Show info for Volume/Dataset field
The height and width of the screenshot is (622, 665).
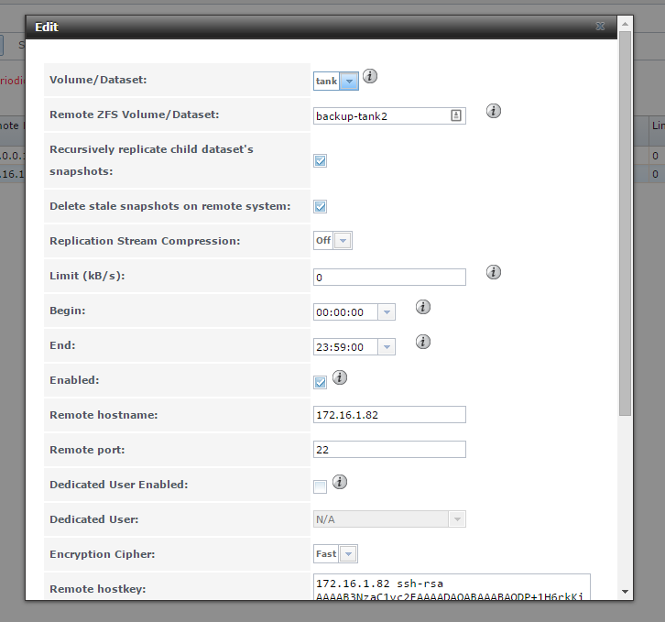click(370, 76)
